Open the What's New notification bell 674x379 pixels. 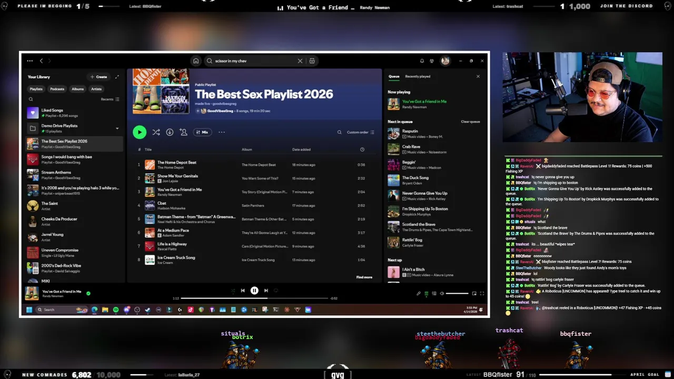[x=422, y=61]
